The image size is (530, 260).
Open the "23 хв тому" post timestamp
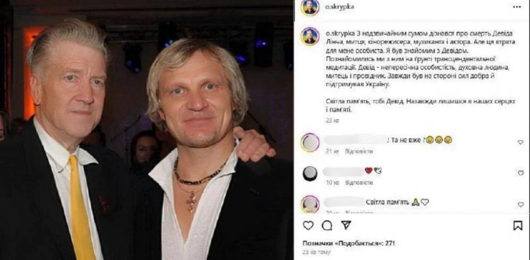click(315, 252)
